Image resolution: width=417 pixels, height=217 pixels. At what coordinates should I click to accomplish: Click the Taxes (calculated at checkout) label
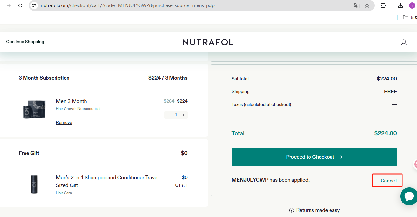point(261,104)
